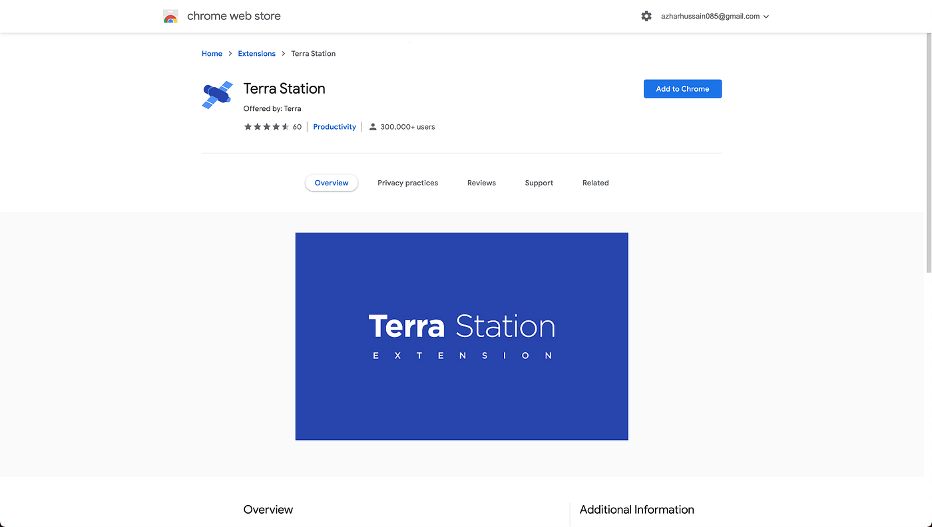Click the Terra Station extension title

click(x=284, y=88)
